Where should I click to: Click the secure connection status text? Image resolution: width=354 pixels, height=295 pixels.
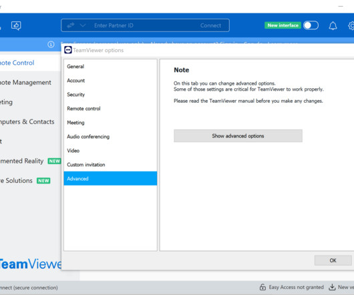pos(29,288)
